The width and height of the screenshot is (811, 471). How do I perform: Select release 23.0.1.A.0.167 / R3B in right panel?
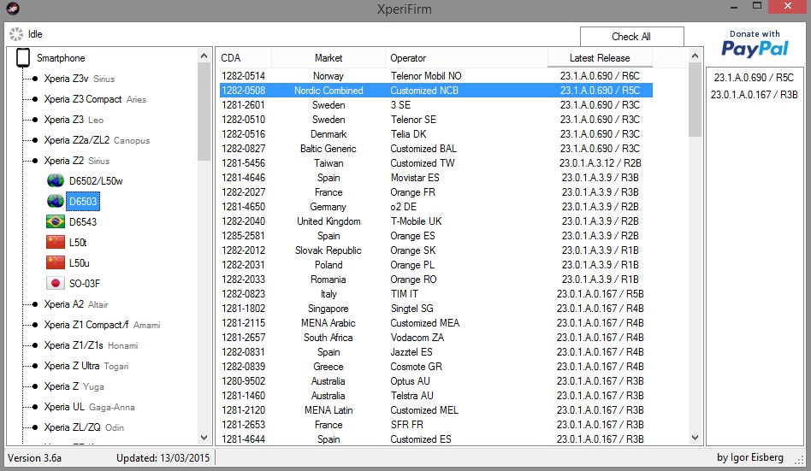[754, 95]
